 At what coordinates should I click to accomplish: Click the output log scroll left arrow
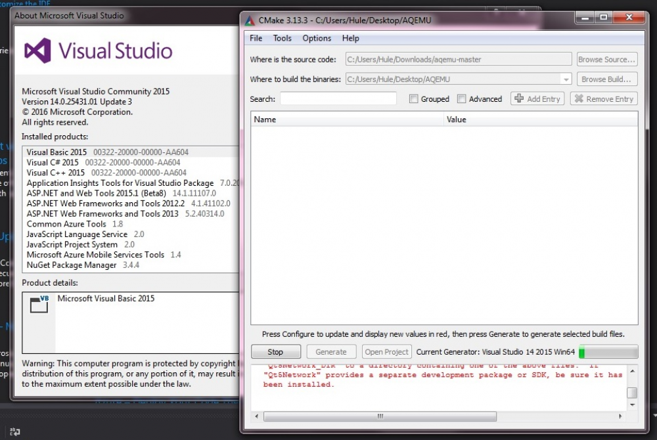click(257, 416)
